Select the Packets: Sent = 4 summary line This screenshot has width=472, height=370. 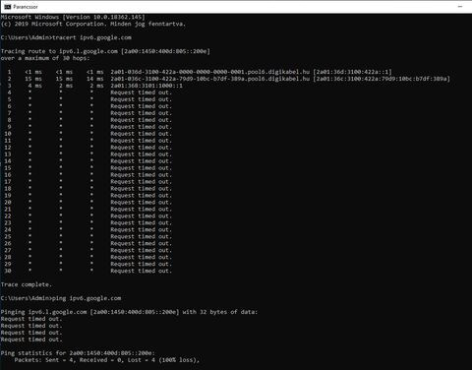(x=107, y=360)
